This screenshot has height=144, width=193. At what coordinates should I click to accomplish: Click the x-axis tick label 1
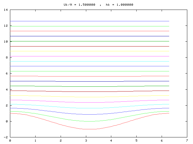pos(35,140)
